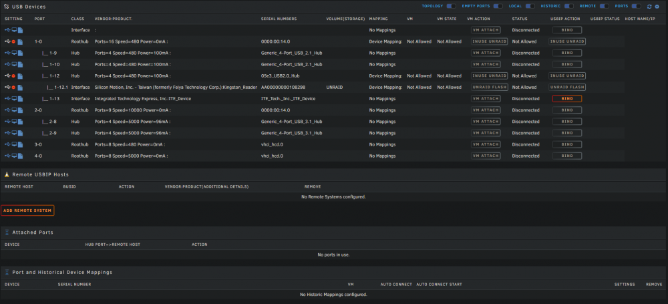
Task: Click the USBIP Status column header
Action: coord(605,19)
